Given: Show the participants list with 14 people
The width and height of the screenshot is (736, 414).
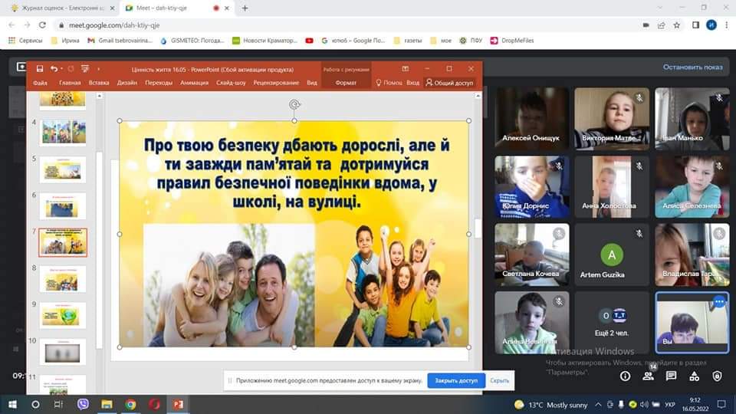Looking at the screenshot, I should pos(648,376).
